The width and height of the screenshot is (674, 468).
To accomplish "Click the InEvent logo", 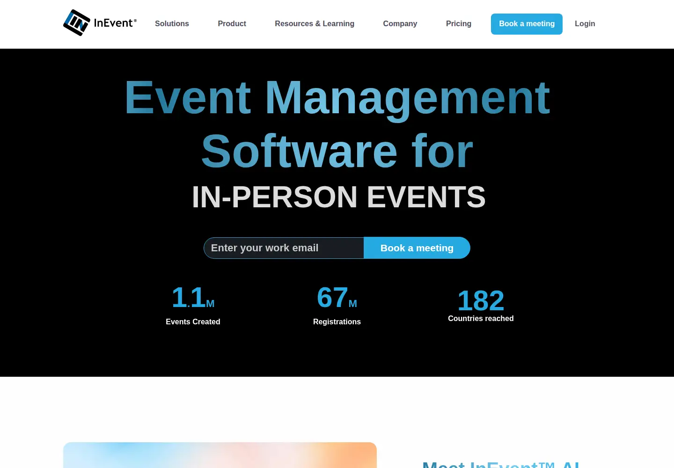I will (x=100, y=23).
